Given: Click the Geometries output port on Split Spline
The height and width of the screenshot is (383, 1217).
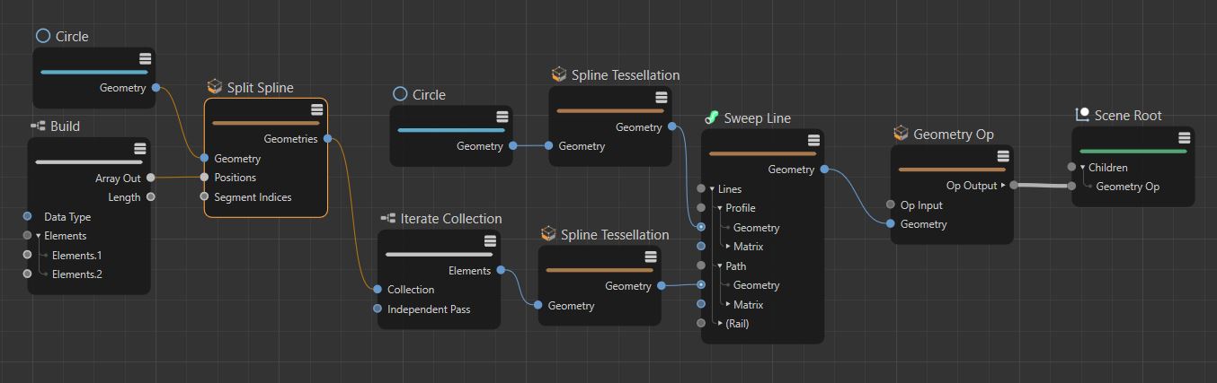Looking at the screenshot, I should [327, 139].
